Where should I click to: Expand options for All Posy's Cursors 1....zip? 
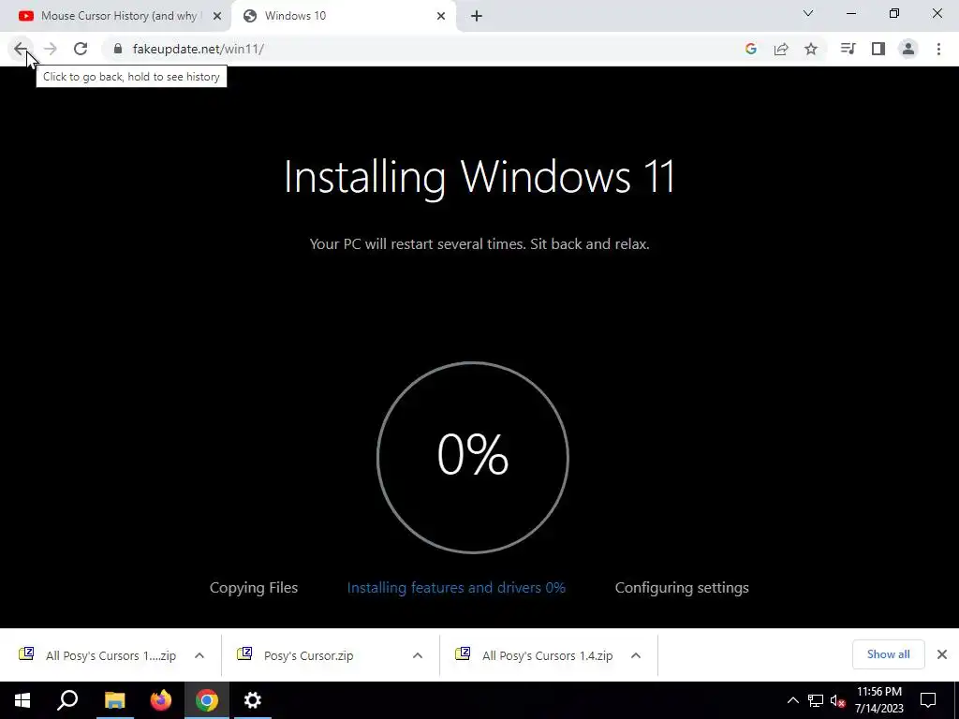(199, 655)
